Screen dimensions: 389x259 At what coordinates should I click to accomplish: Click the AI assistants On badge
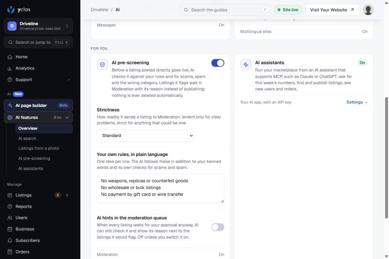coord(362,63)
